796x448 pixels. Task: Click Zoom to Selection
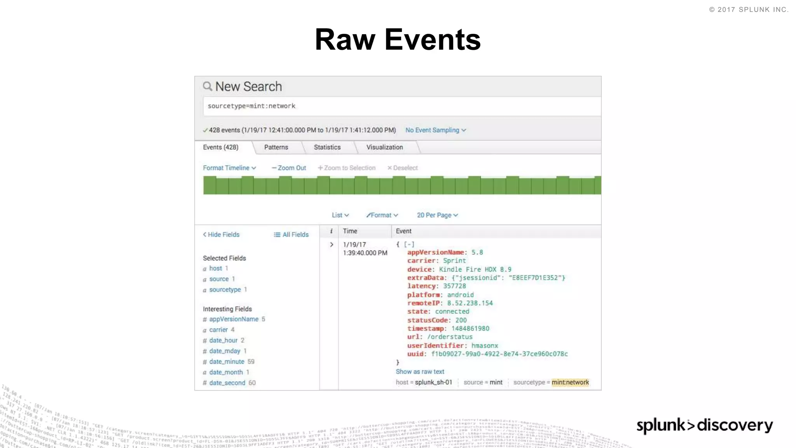click(x=347, y=168)
